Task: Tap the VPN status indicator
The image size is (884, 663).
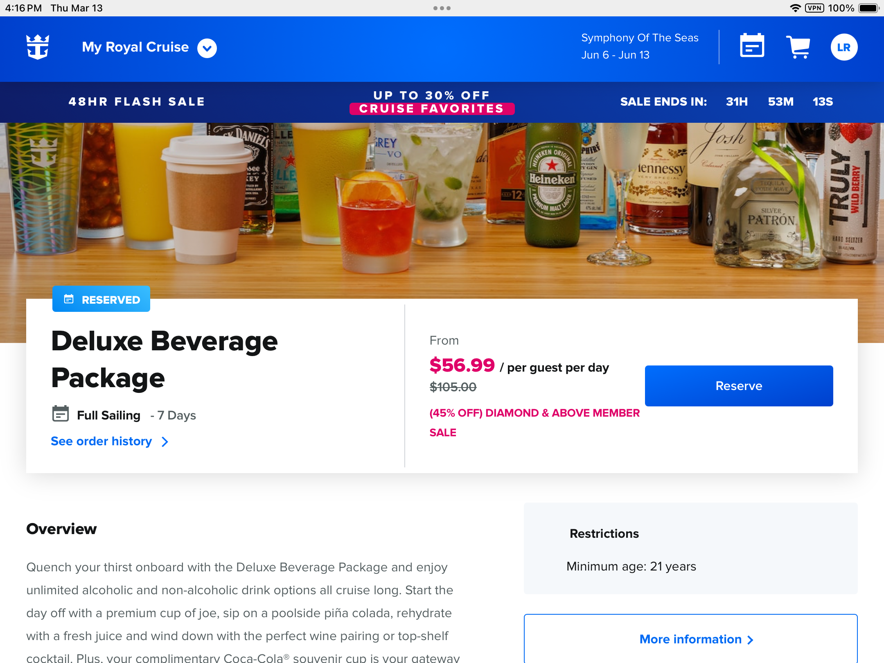Action: tap(814, 8)
